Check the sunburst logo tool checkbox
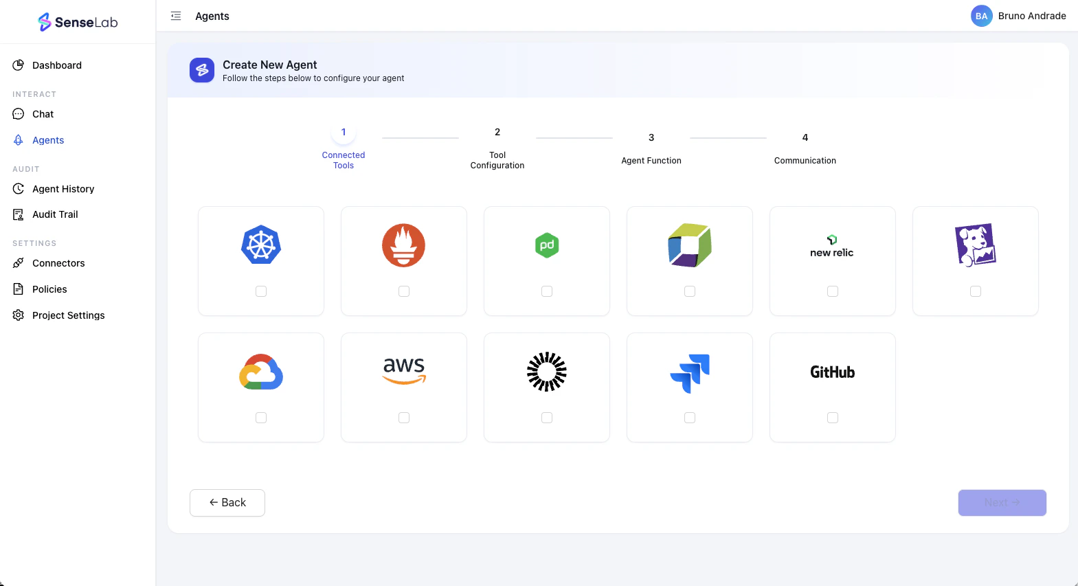 [x=547, y=418]
